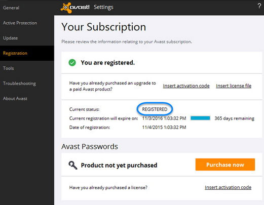
Task: Click the orange Purchase now button
Action: 225,165
